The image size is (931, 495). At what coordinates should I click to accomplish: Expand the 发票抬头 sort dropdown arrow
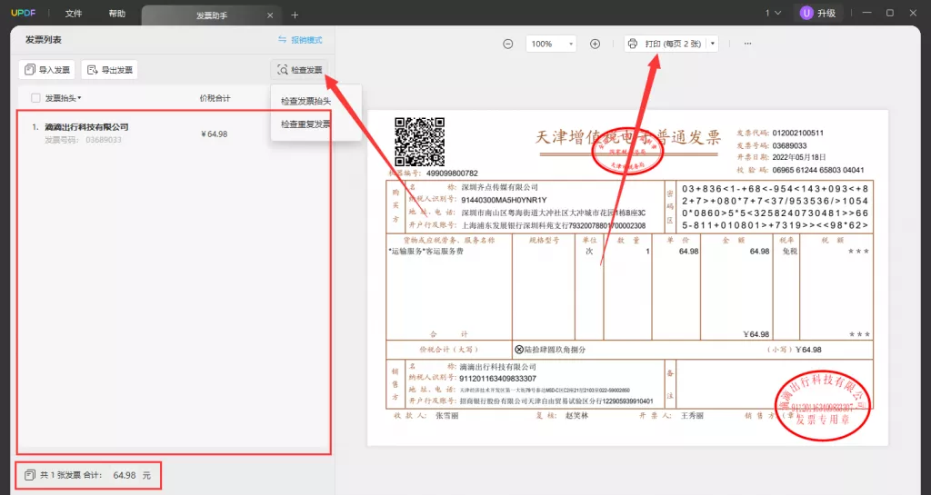(80, 98)
